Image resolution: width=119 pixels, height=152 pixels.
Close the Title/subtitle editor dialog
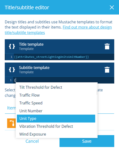(x=112, y=7)
